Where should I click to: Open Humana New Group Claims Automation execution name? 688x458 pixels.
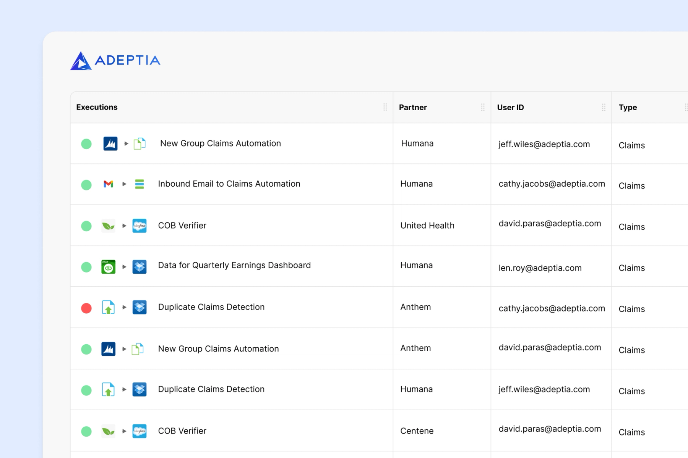(220, 144)
